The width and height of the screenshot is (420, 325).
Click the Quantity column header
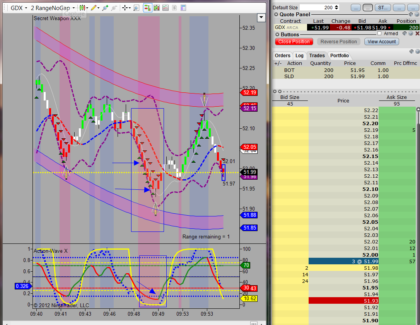pos(320,63)
